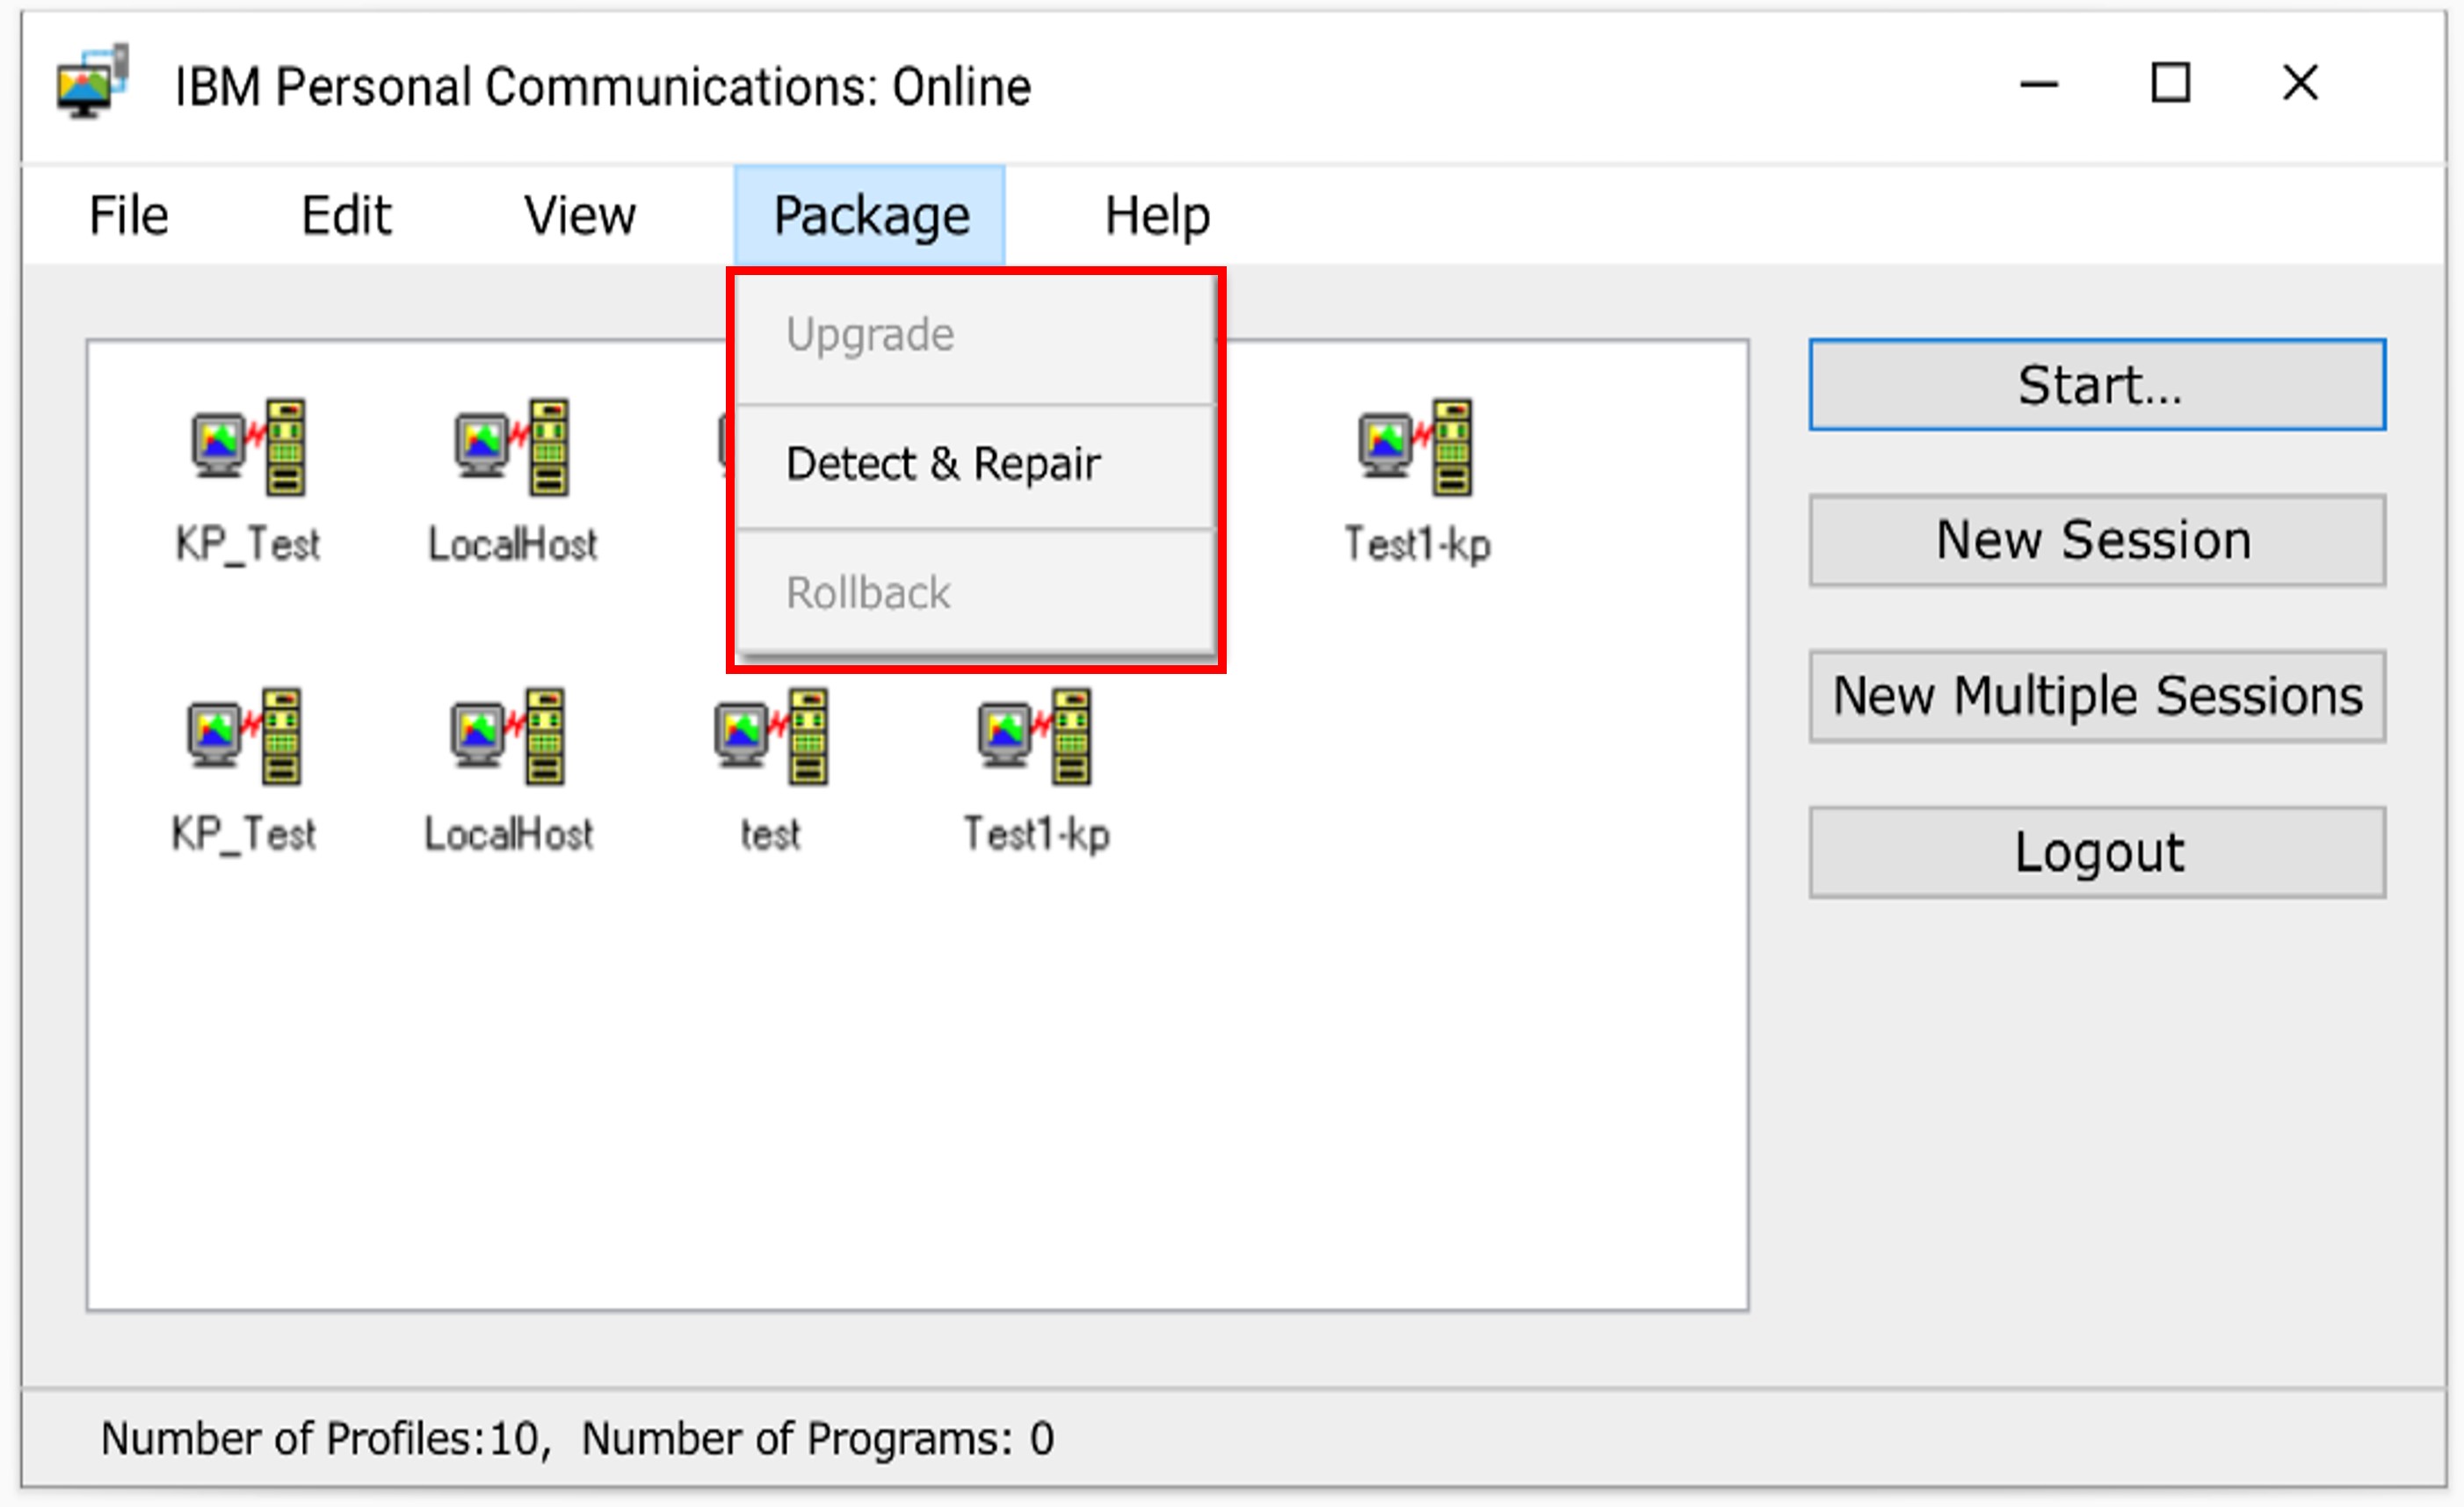Click the Logout button
Viewport: 2464px width, 1507px height.
[x=2096, y=853]
